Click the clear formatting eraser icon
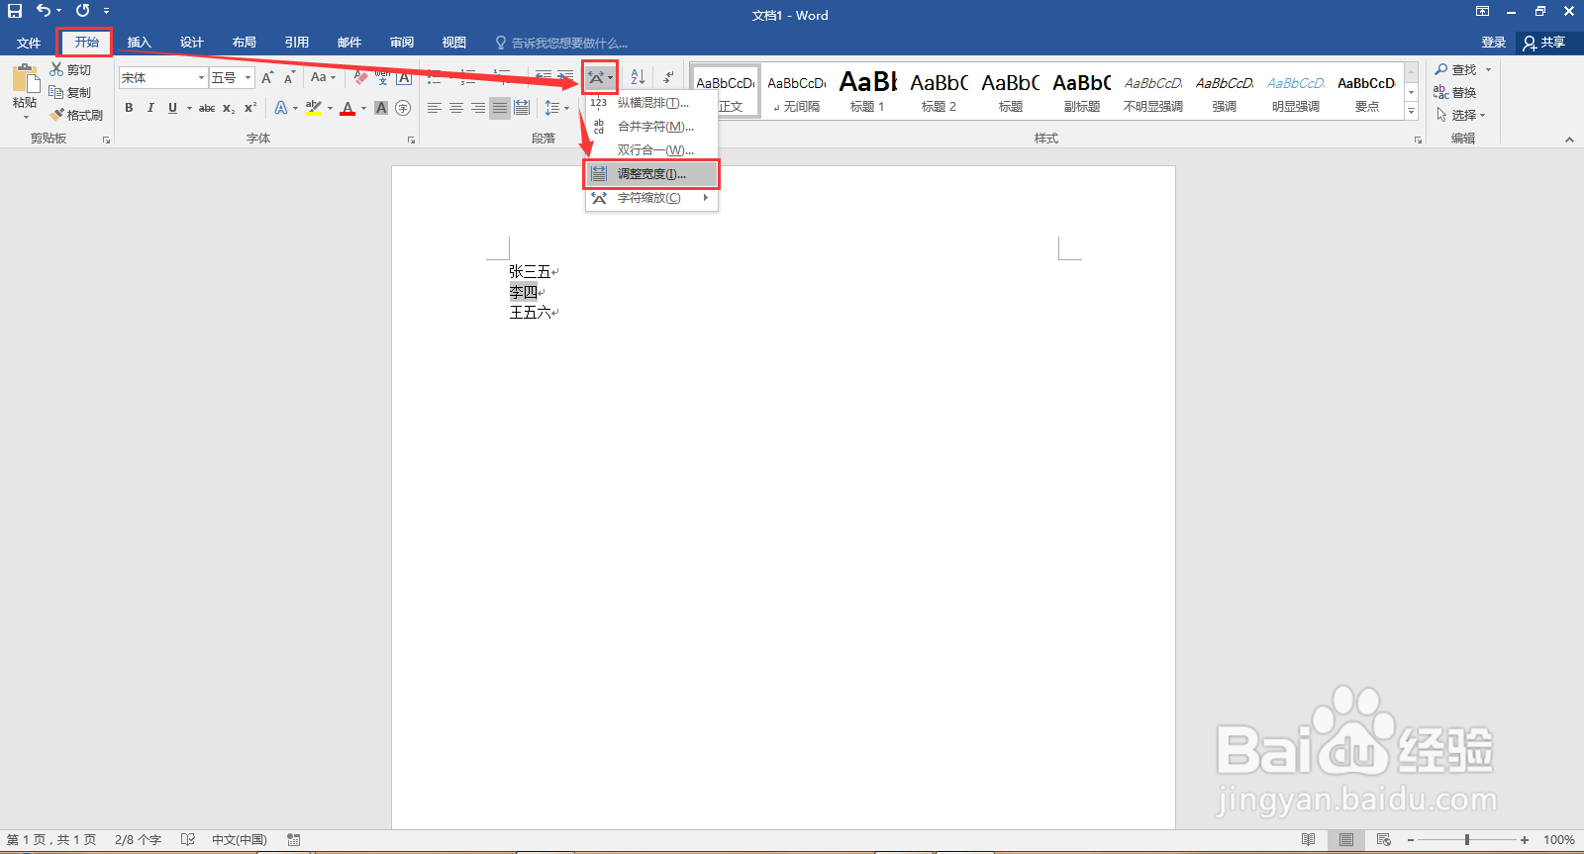 coord(360,77)
